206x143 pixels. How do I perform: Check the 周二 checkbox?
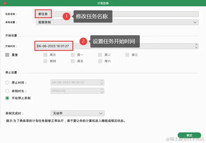click(x=100, y=55)
